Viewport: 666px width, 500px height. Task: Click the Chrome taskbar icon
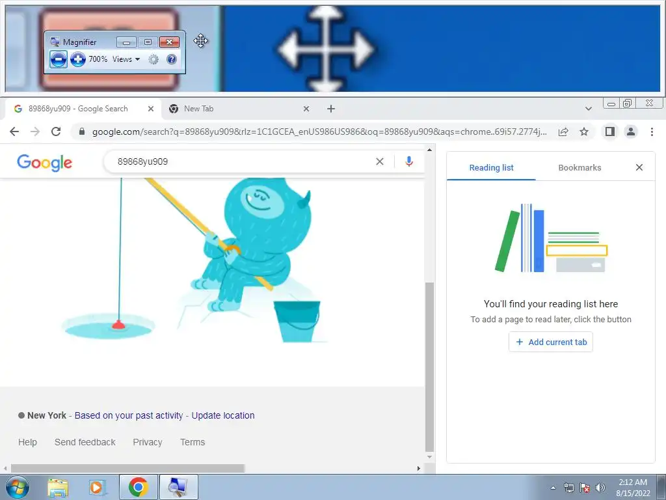pyautogui.click(x=138, y=487)
